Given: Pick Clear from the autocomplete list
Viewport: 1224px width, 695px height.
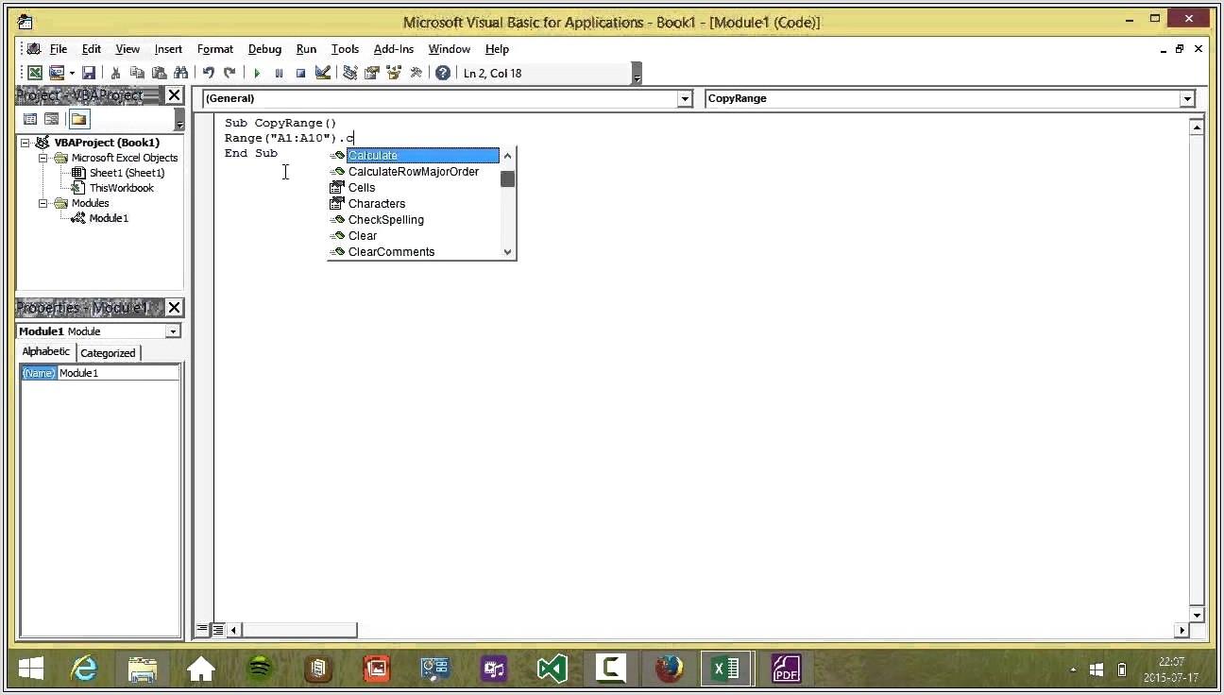Looking at the screenshot, I should point(414,236).
